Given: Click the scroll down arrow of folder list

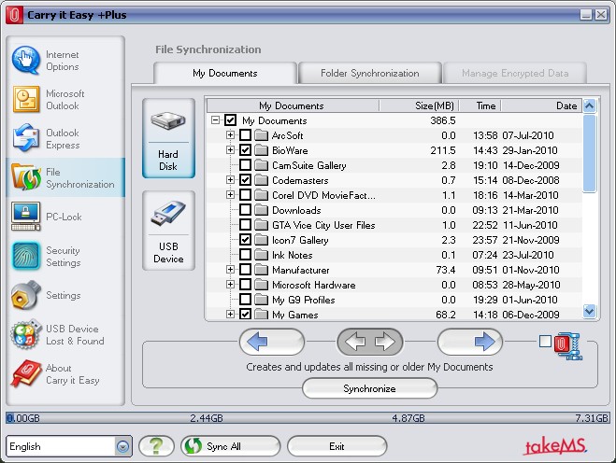Looking at the screenshot, I should coord(589,311).
